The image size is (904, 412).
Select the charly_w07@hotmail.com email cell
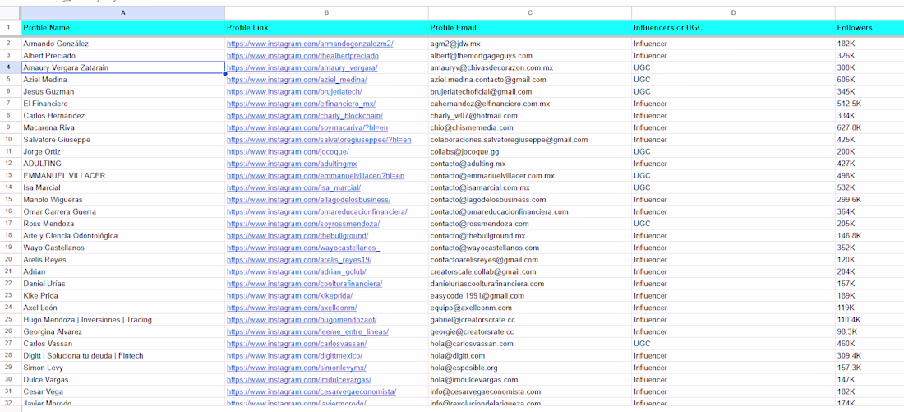click(x=530, y=115)
